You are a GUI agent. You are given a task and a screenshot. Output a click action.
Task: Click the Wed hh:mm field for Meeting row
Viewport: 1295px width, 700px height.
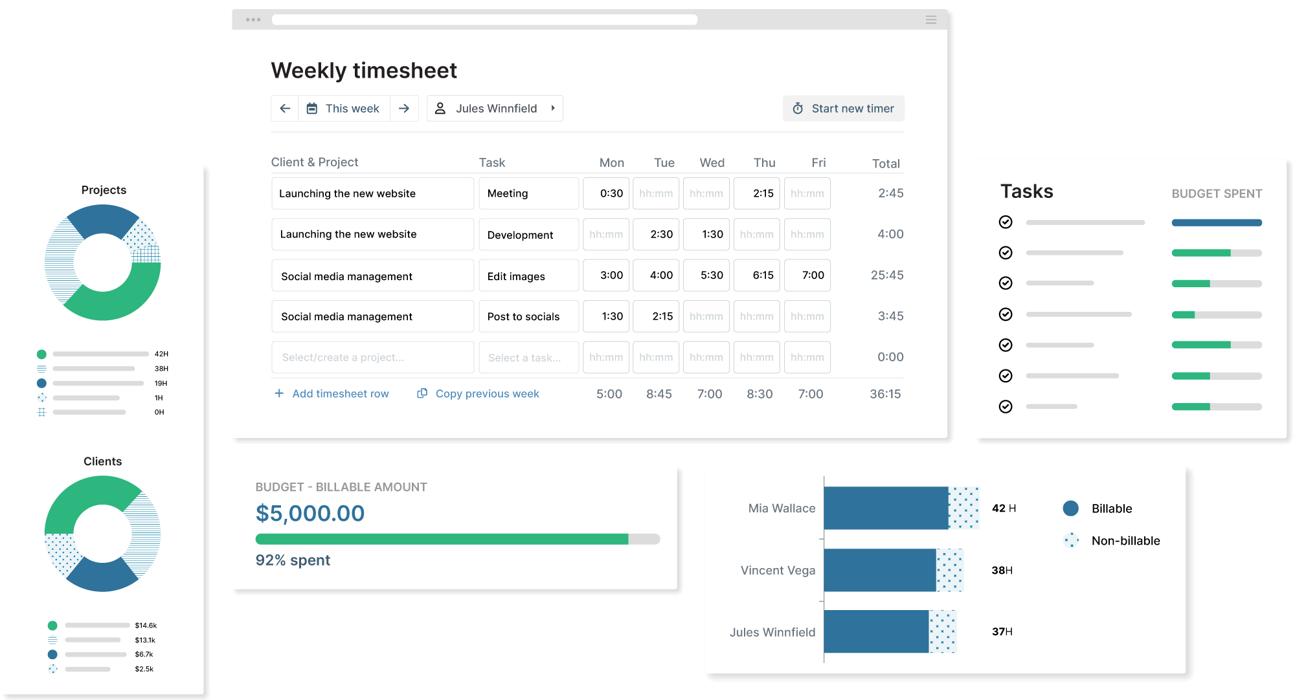point(706,193)
